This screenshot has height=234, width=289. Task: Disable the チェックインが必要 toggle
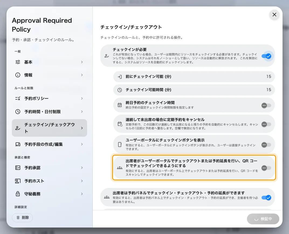(x=266, y=56)
